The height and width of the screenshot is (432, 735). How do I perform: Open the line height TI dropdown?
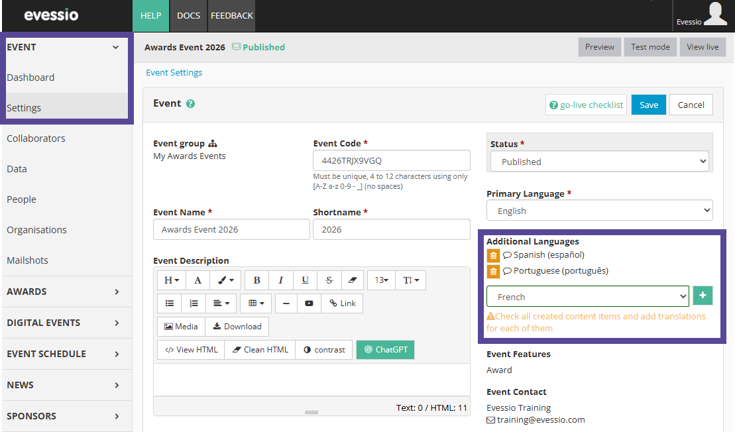point(411,280)
